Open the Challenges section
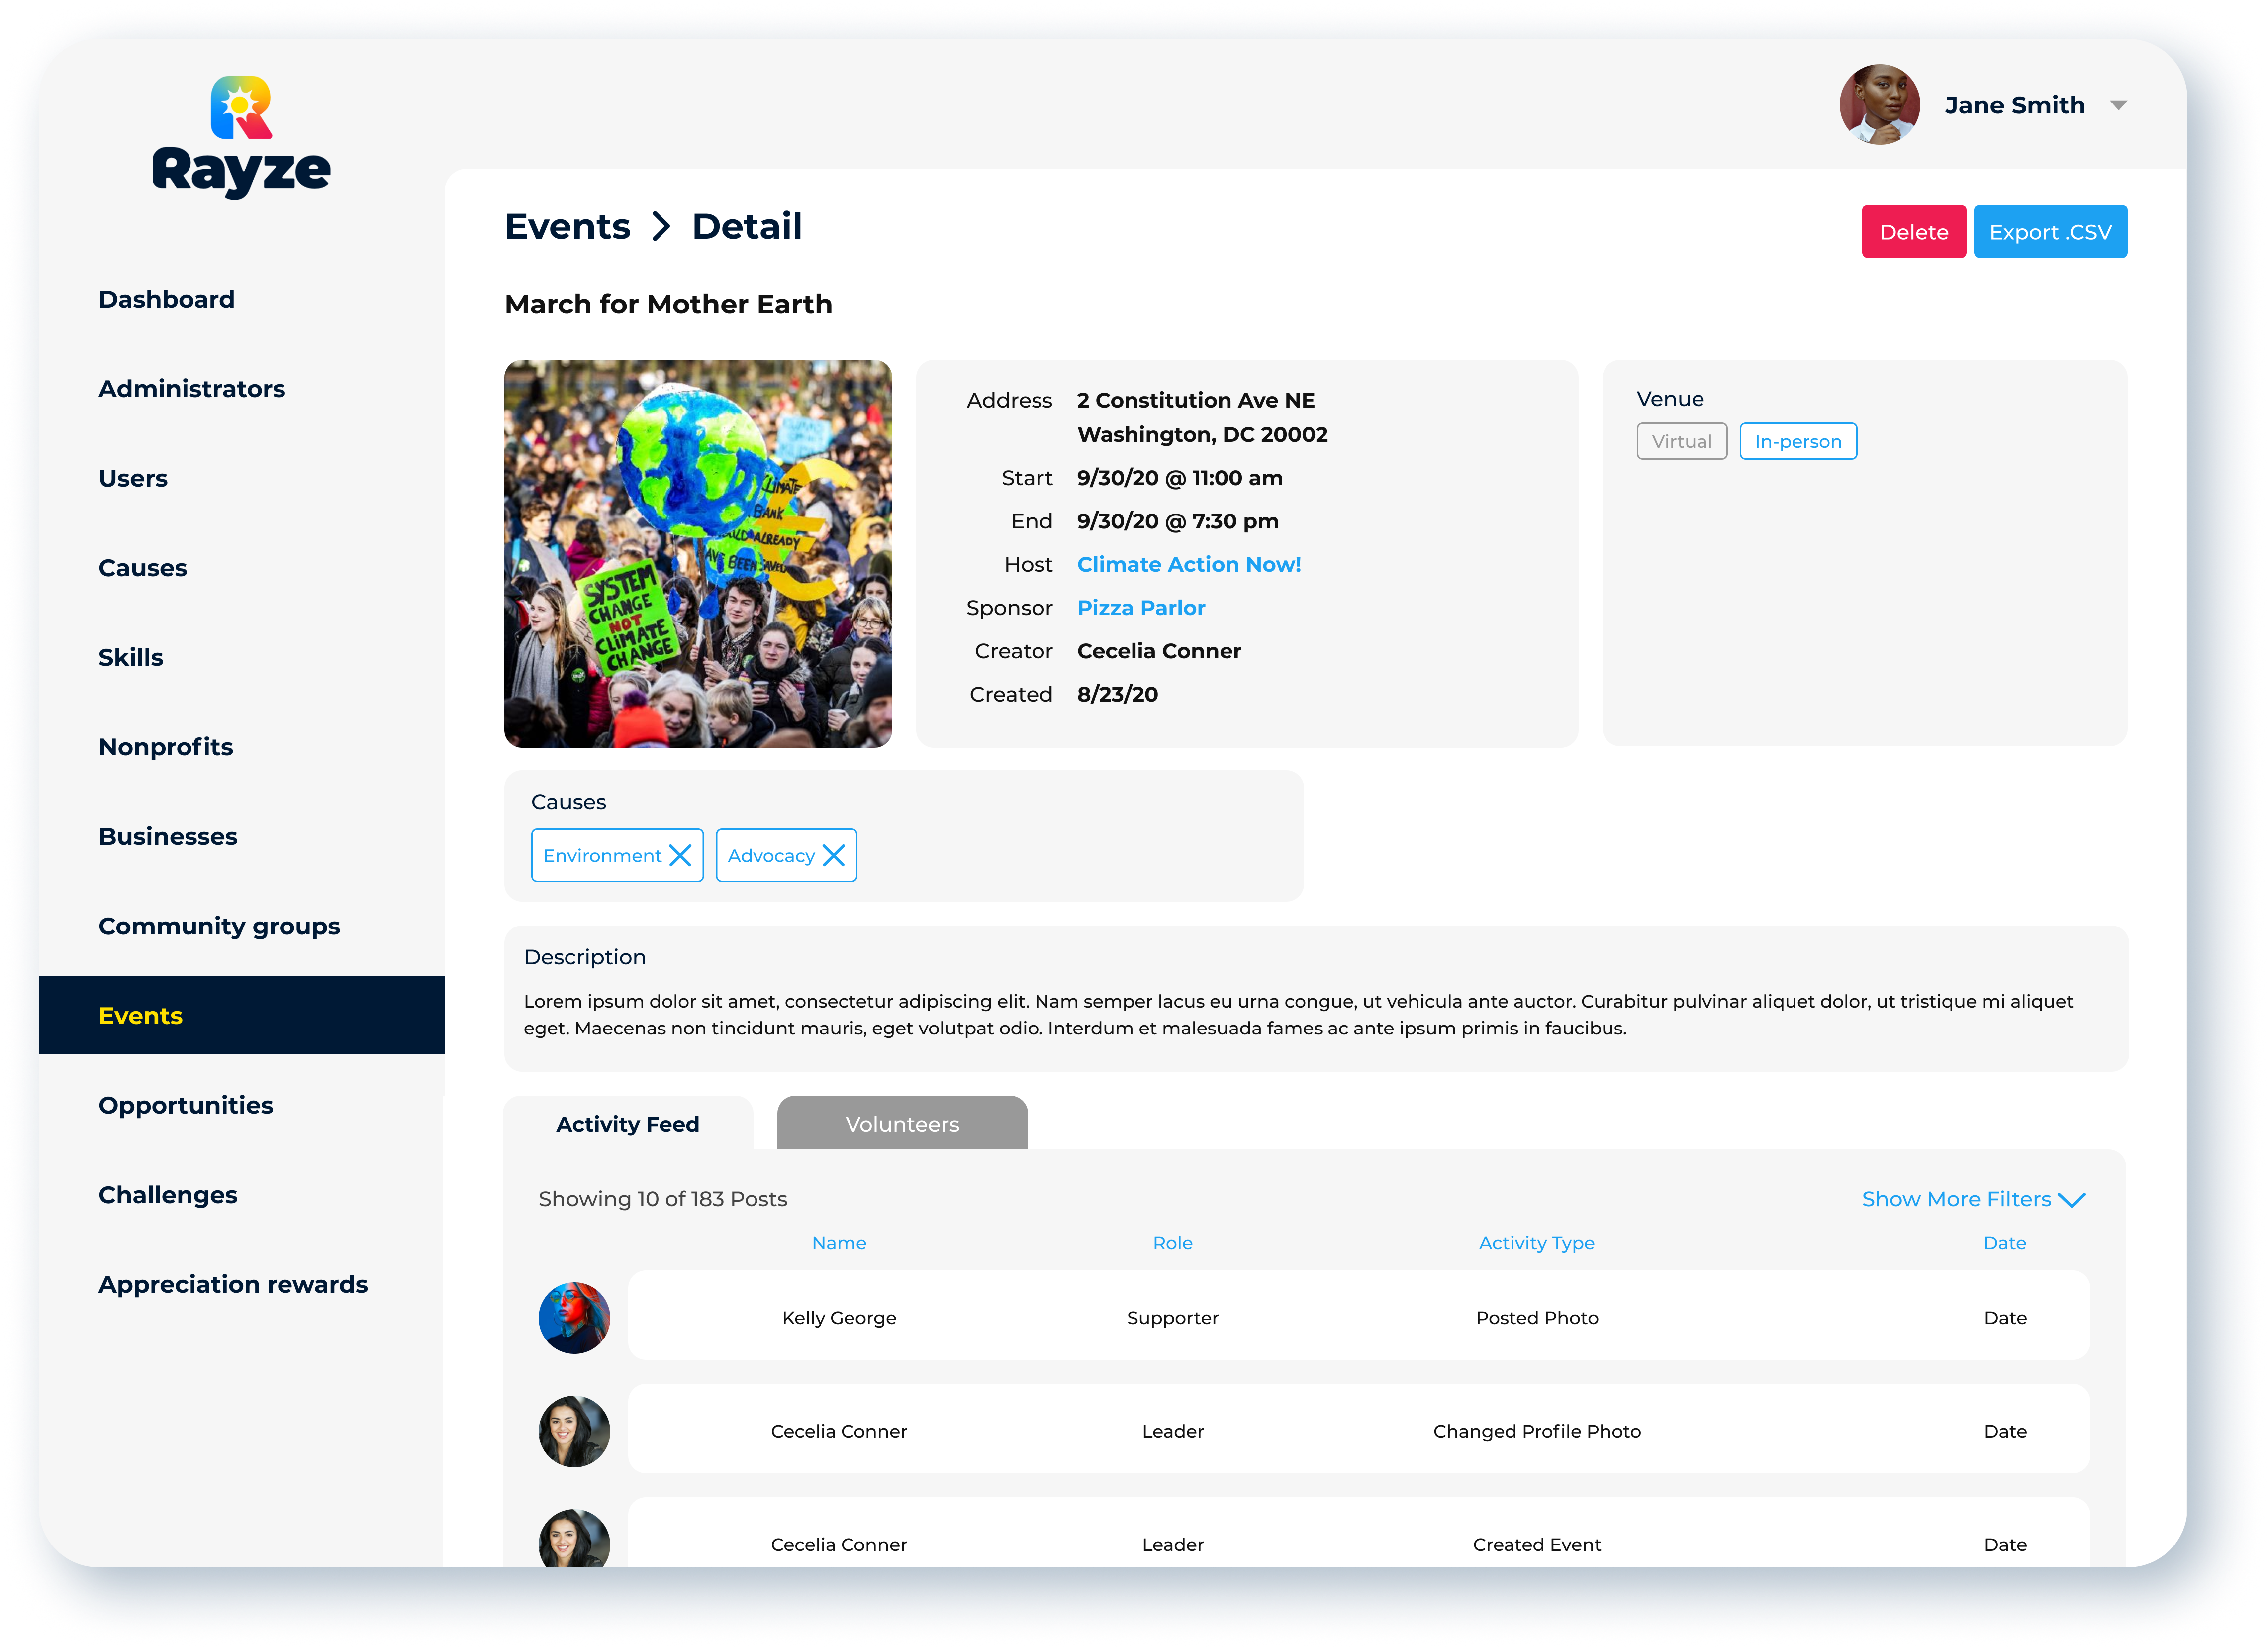The height and width of the screenshot is (1648, 2268). 168,1195
